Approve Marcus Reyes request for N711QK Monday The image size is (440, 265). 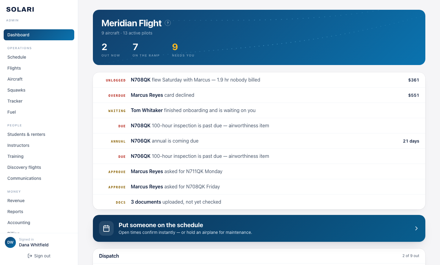pyautogui.click(x=259, y=172)
